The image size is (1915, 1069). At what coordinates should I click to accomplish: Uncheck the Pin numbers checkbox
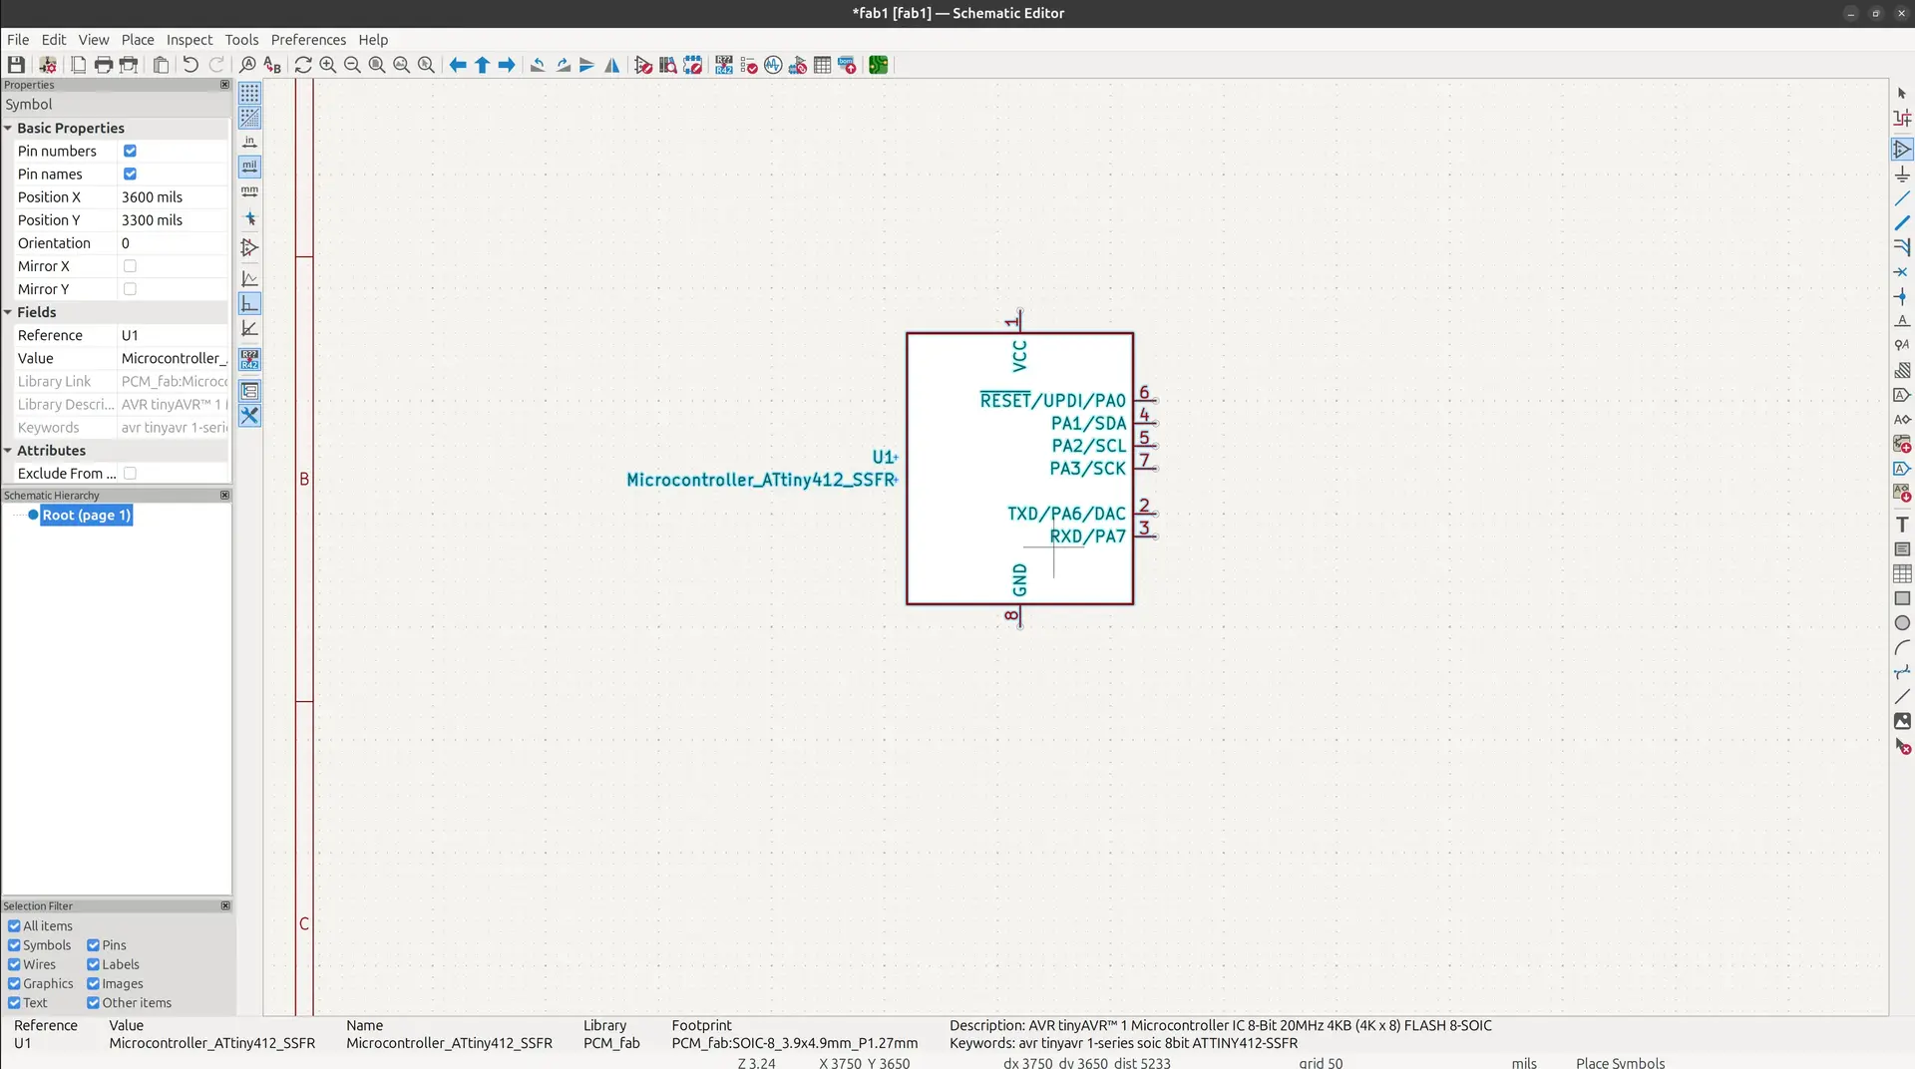click(x=130, y=152)
